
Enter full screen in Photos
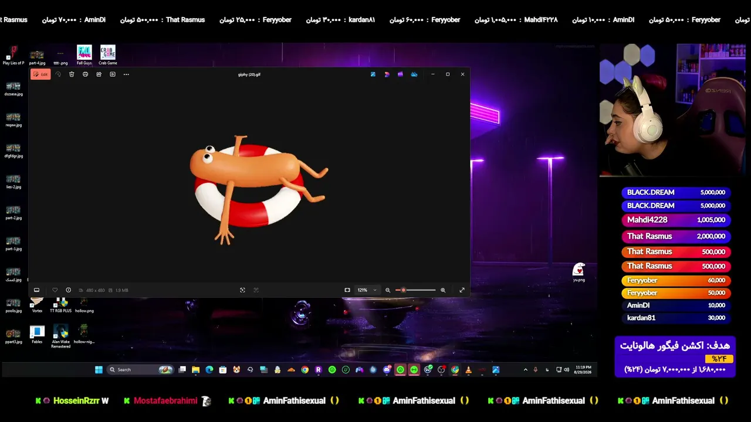coord(462,290)
